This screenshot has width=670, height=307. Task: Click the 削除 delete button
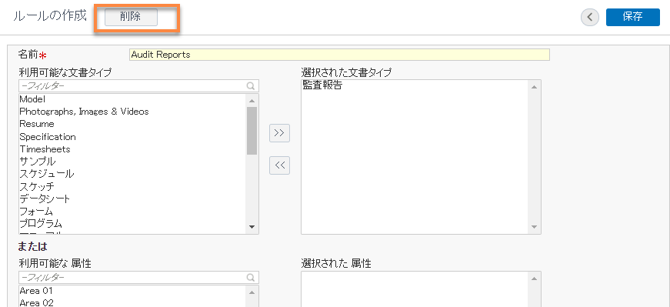132,18
